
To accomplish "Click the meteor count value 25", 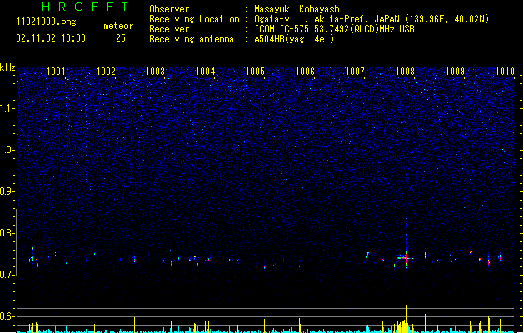I will click(x=121, y=38).
